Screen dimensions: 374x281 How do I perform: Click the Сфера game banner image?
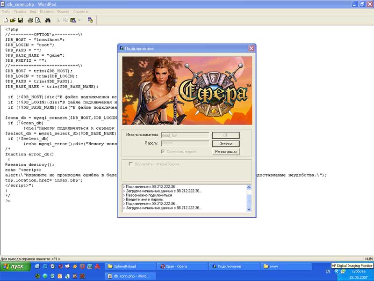click(187, 90)
